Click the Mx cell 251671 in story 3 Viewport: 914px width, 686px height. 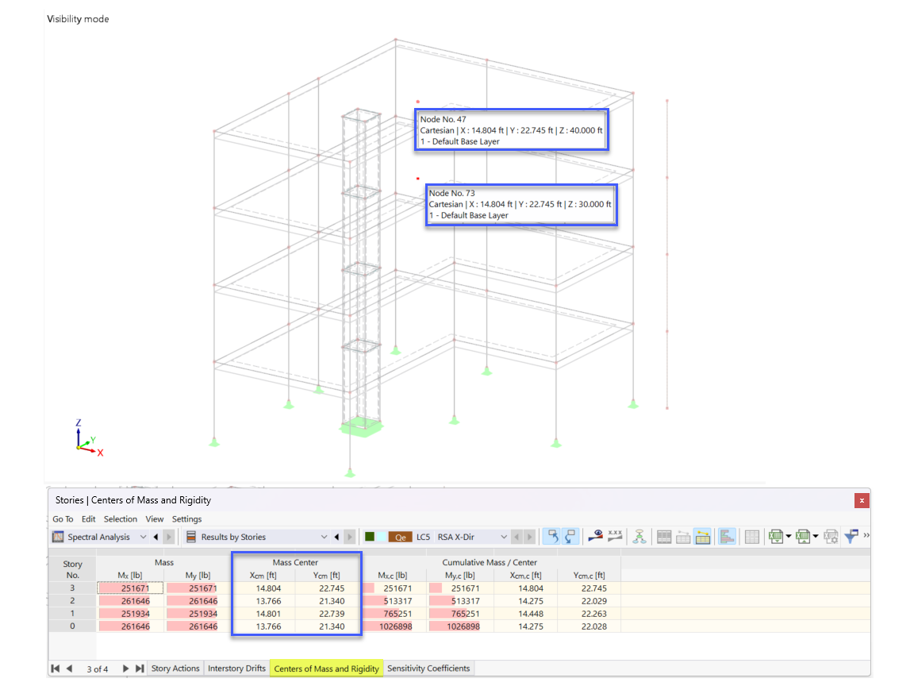pyautogui.click(x=130, y=588)
